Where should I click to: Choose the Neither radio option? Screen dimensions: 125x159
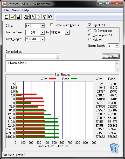pos(90,39)
